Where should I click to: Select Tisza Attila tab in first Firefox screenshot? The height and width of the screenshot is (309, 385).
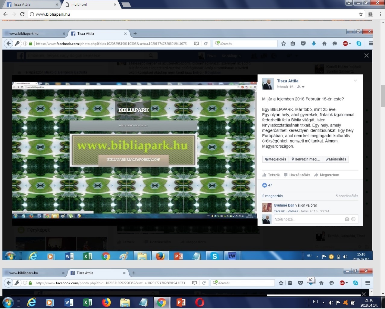[99, 33]
